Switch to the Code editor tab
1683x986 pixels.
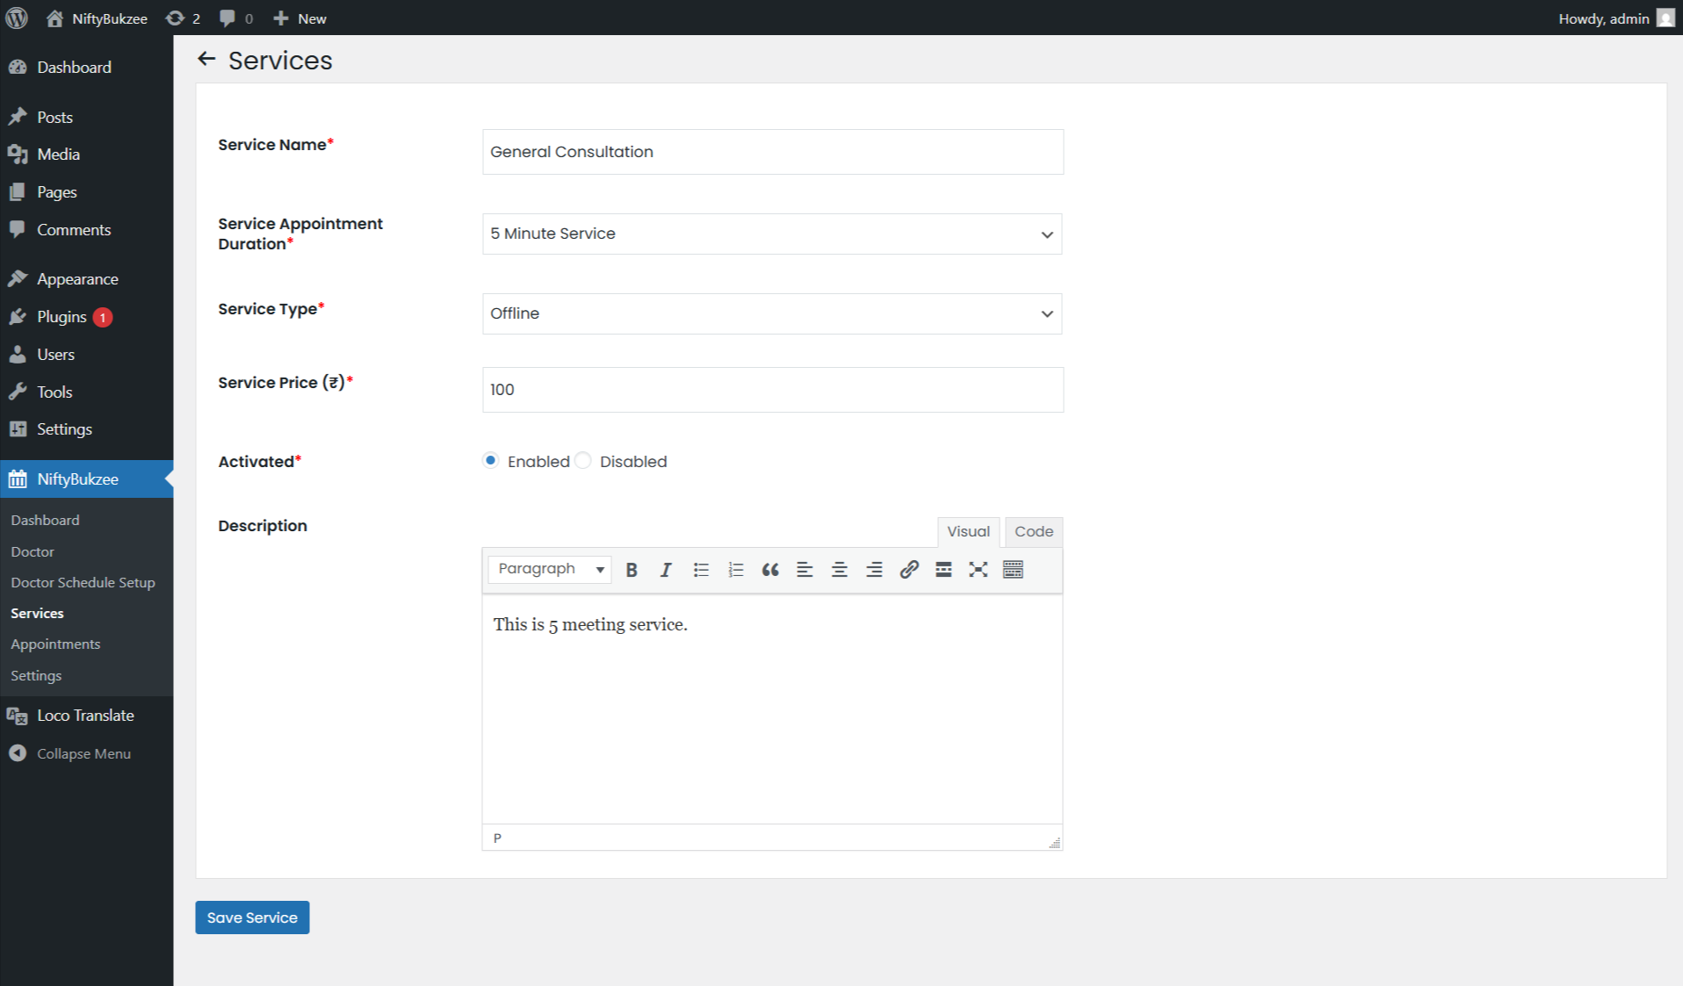(x=1033, y=532)
